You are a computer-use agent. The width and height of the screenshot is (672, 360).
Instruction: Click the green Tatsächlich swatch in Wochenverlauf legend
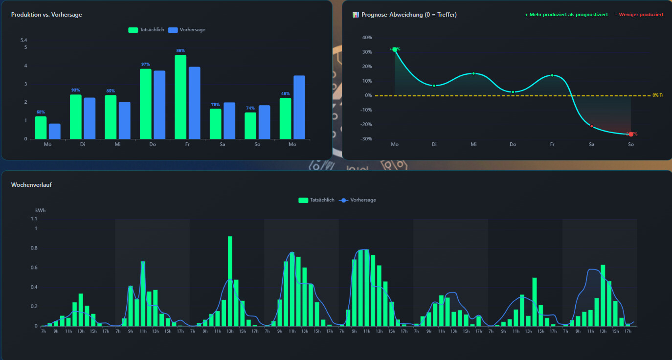(303, 200)
